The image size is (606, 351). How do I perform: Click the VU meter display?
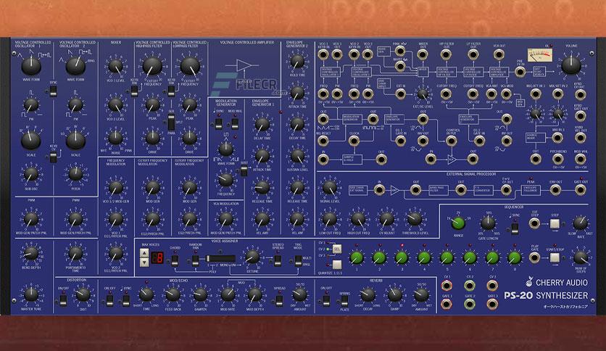click(540, 56)
